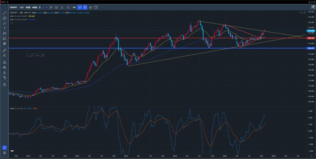Open the USDJPY symbol selector
The width and height of the screenshot is (316, 159).
coord(13,7)
